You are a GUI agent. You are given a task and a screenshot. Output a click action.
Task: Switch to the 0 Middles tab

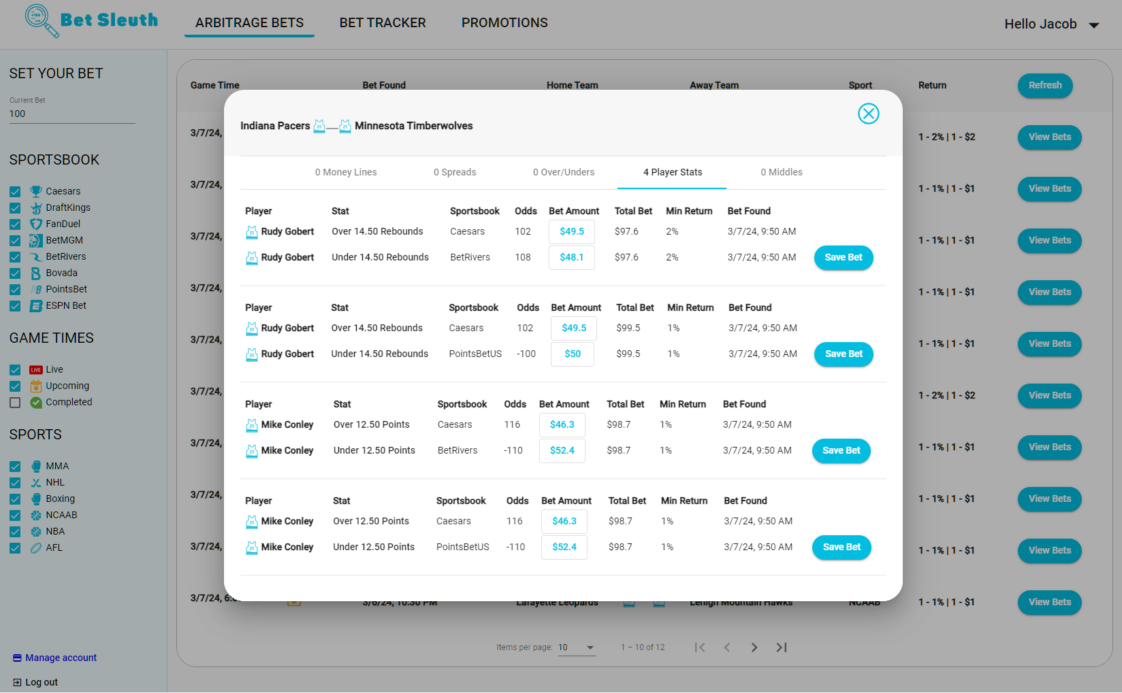click(782, 173)
